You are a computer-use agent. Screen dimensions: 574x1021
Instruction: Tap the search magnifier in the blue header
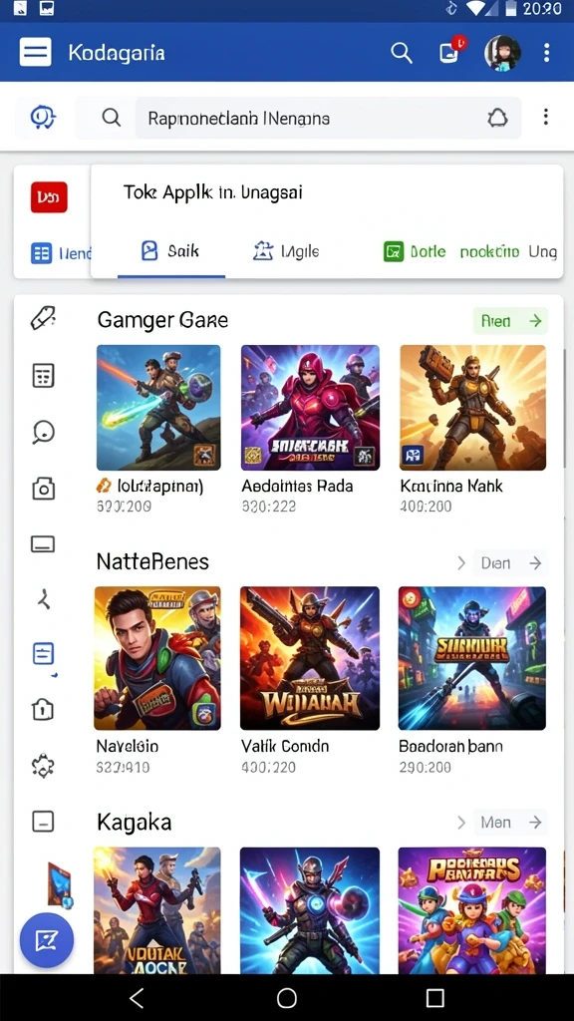point(402,53)
